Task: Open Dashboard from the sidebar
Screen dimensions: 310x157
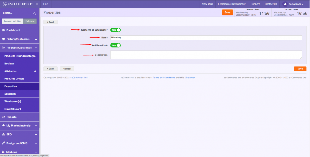Action: tap(12, 30)
